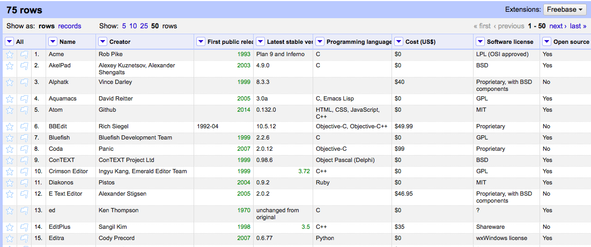591x247 pixels.
Task: Star the Coda row
Action: click(9, 149)
